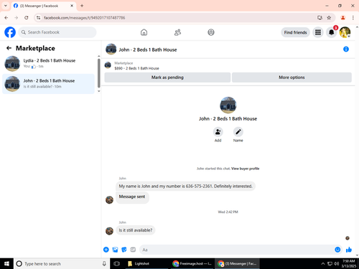Open the Facebook menu grid icon

(318, 32)
